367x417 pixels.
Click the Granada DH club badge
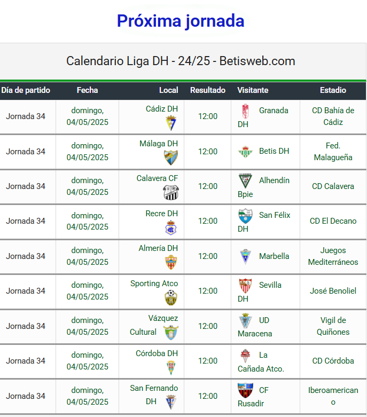(x=245, y=111)
